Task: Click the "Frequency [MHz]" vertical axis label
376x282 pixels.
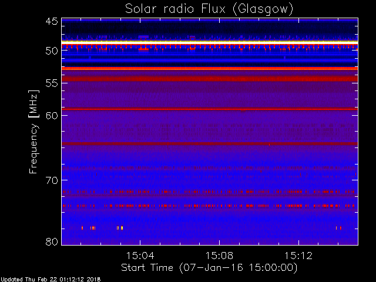Action: coord(34,131)
